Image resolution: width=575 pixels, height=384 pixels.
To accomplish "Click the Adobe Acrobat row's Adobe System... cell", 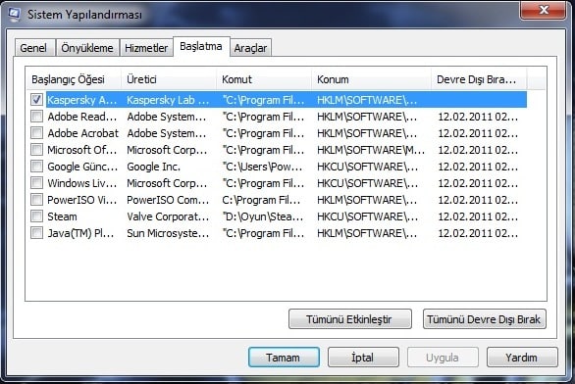I will point(167,133).
